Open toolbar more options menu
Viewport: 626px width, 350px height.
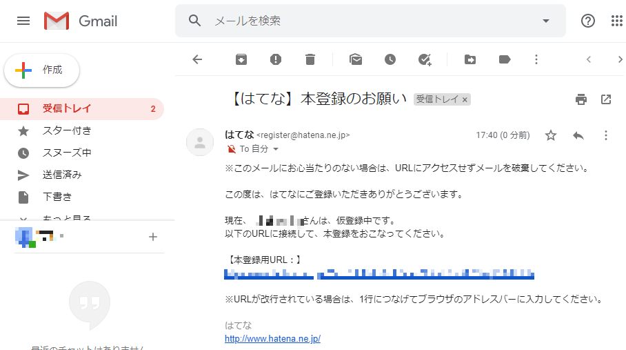(x=536, y=59)
